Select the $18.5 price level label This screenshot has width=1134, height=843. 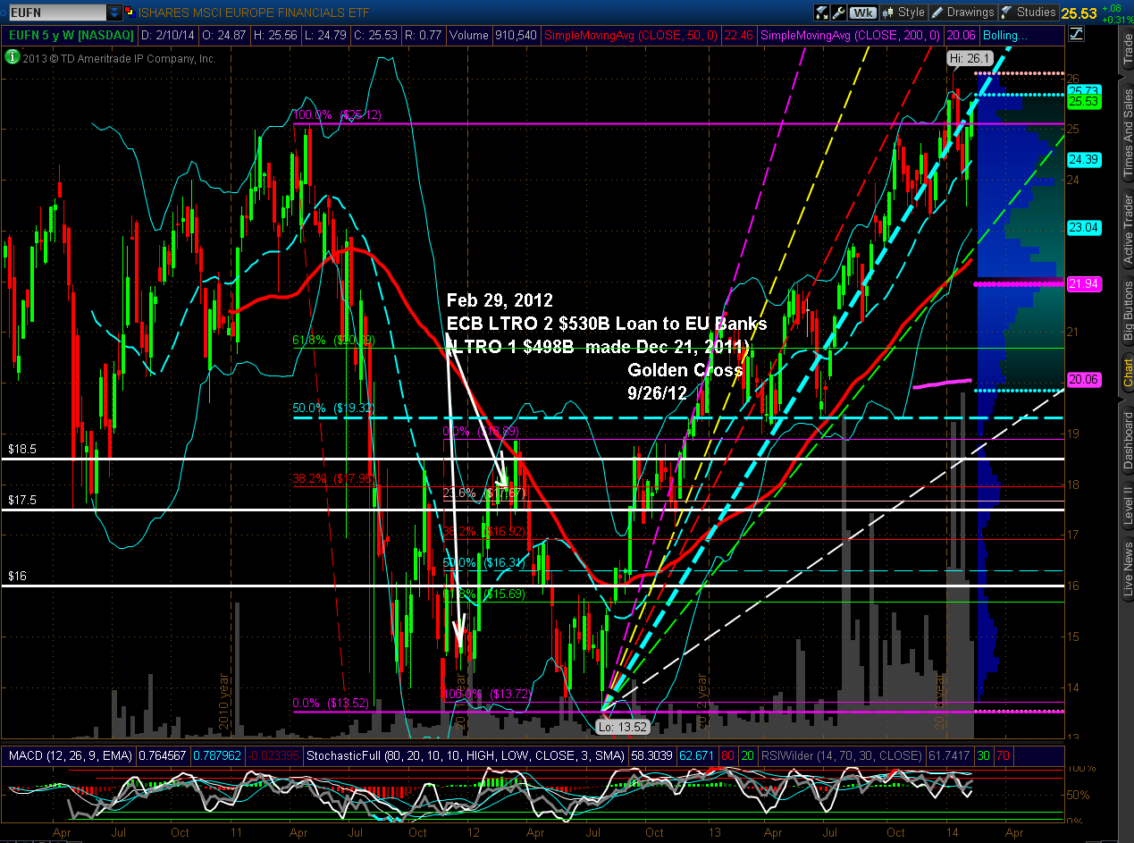[22, 450]
